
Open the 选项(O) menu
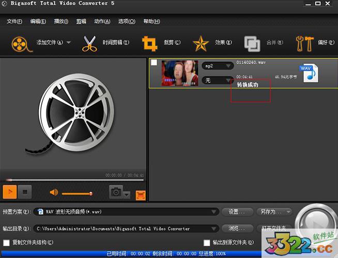click(x=127, y=21)
